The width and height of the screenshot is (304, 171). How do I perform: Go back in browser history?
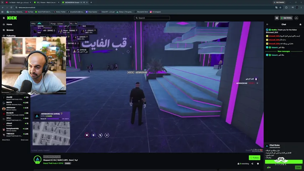point(3,7)
